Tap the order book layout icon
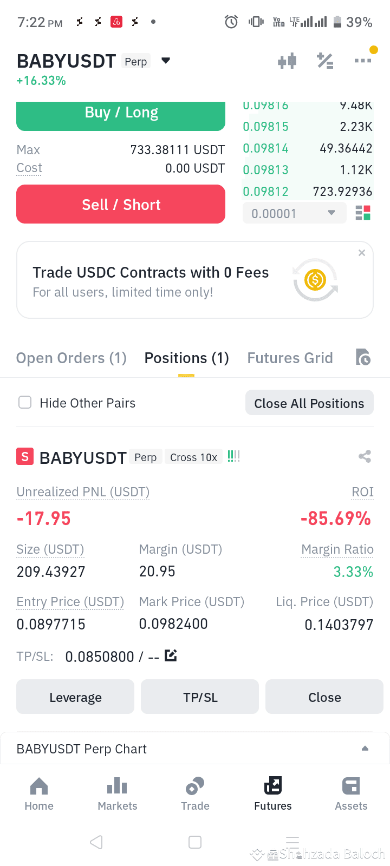 [363, 213]
